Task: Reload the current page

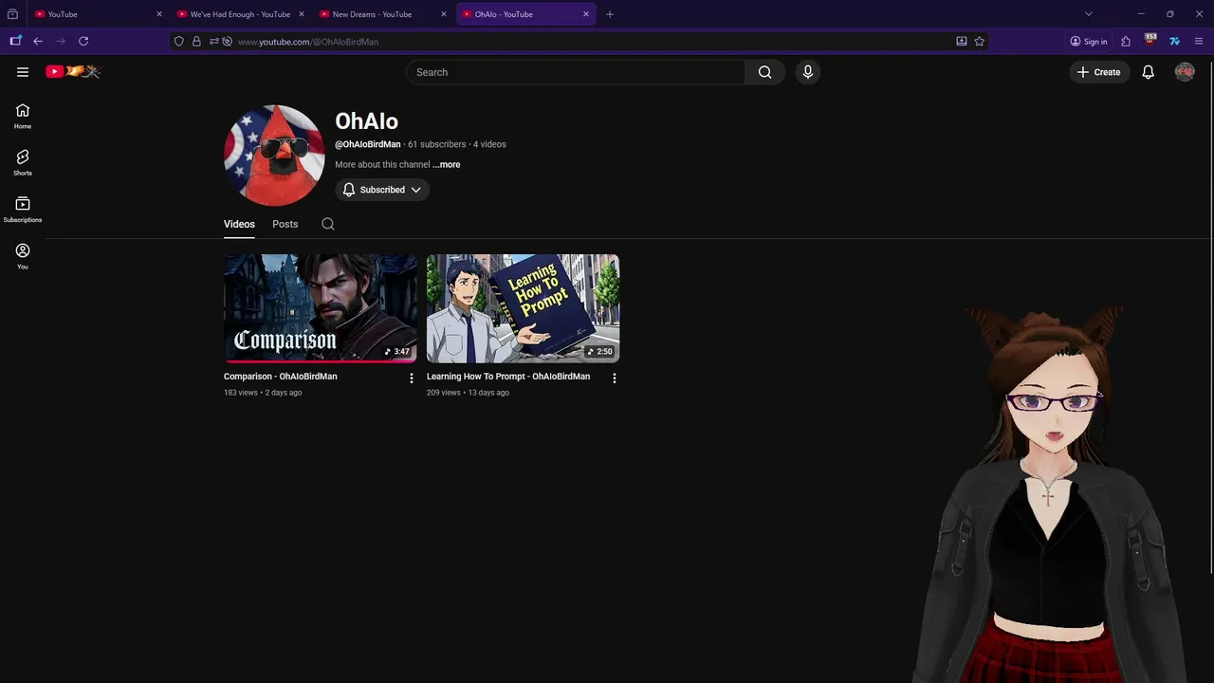Action: click(83, 42)
